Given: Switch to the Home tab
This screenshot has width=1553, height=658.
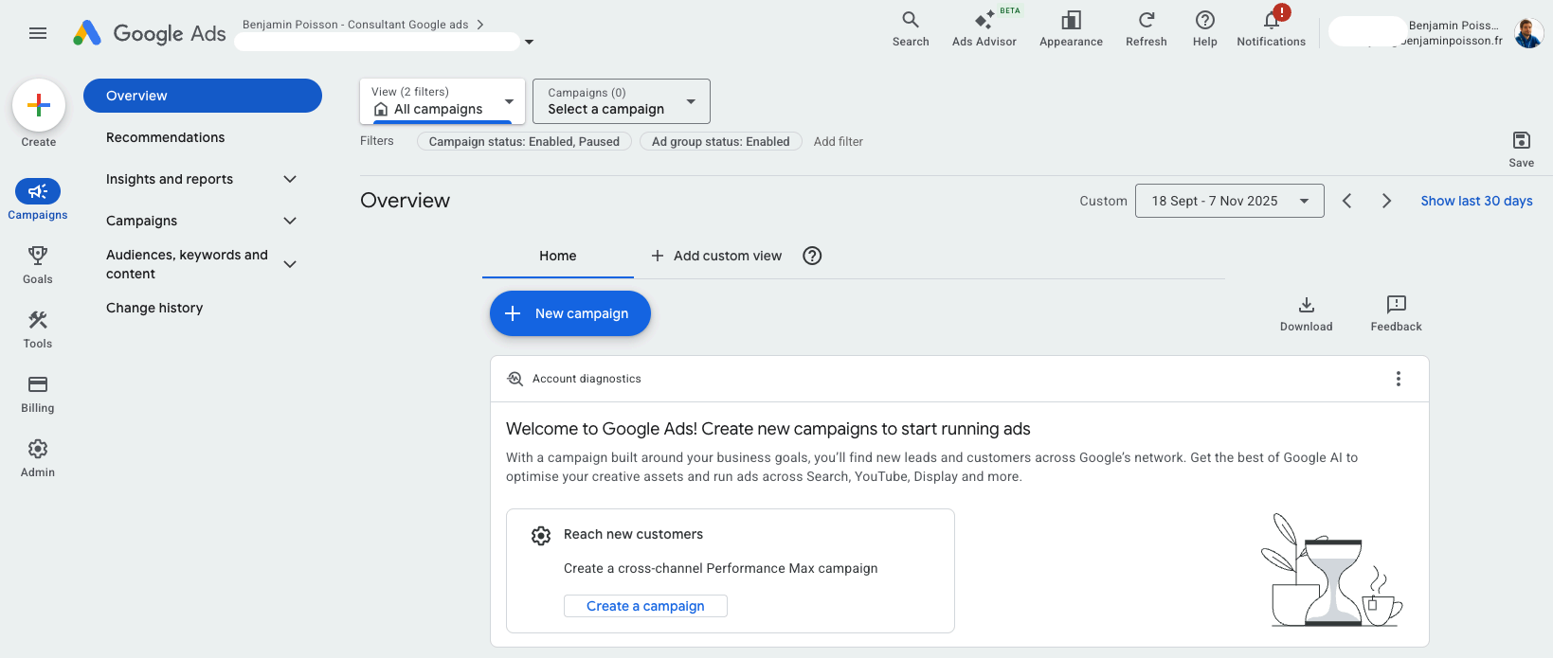Looking at the screenshot, I should click(x=558, y=256).
